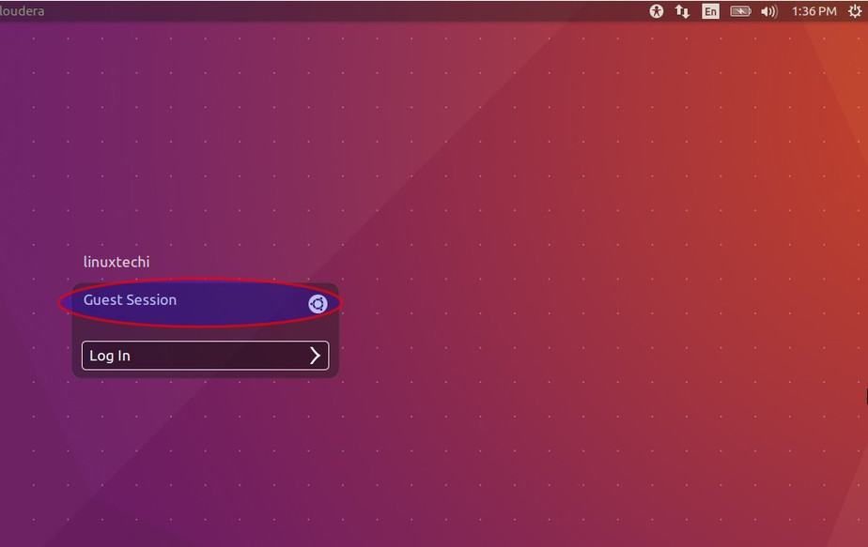
Task: Open the Ubuntu session chooser icon
Action: 318,304
